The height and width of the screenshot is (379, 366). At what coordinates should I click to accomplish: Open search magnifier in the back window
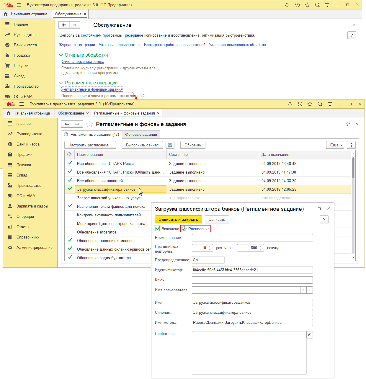click(x=317, y=5)
